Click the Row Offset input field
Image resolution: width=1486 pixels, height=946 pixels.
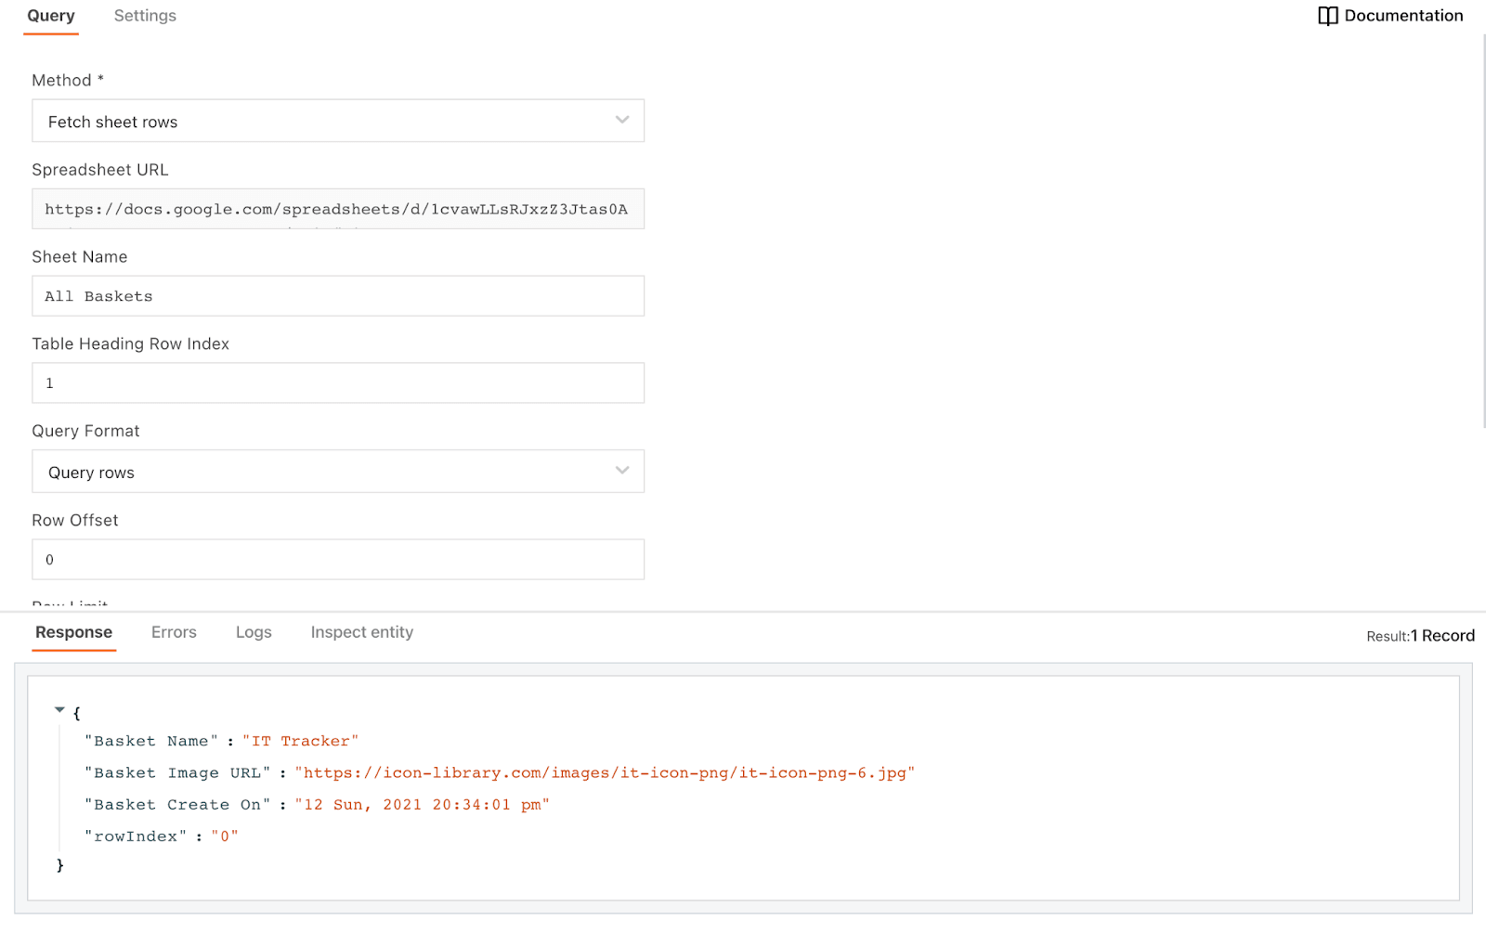click(337, 560)
